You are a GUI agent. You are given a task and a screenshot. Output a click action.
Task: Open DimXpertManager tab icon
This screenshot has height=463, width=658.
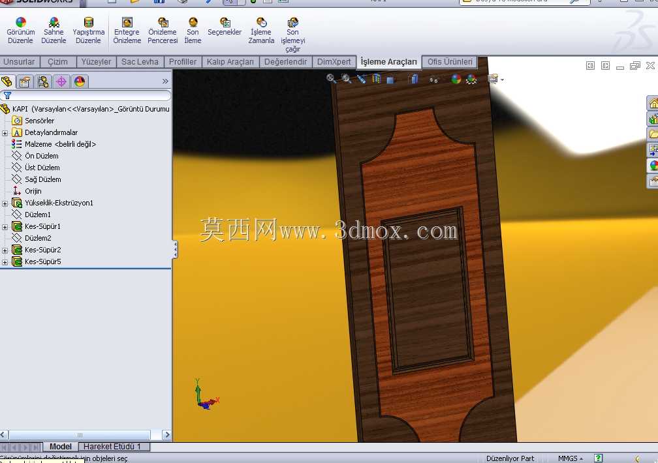coord(61,82)
